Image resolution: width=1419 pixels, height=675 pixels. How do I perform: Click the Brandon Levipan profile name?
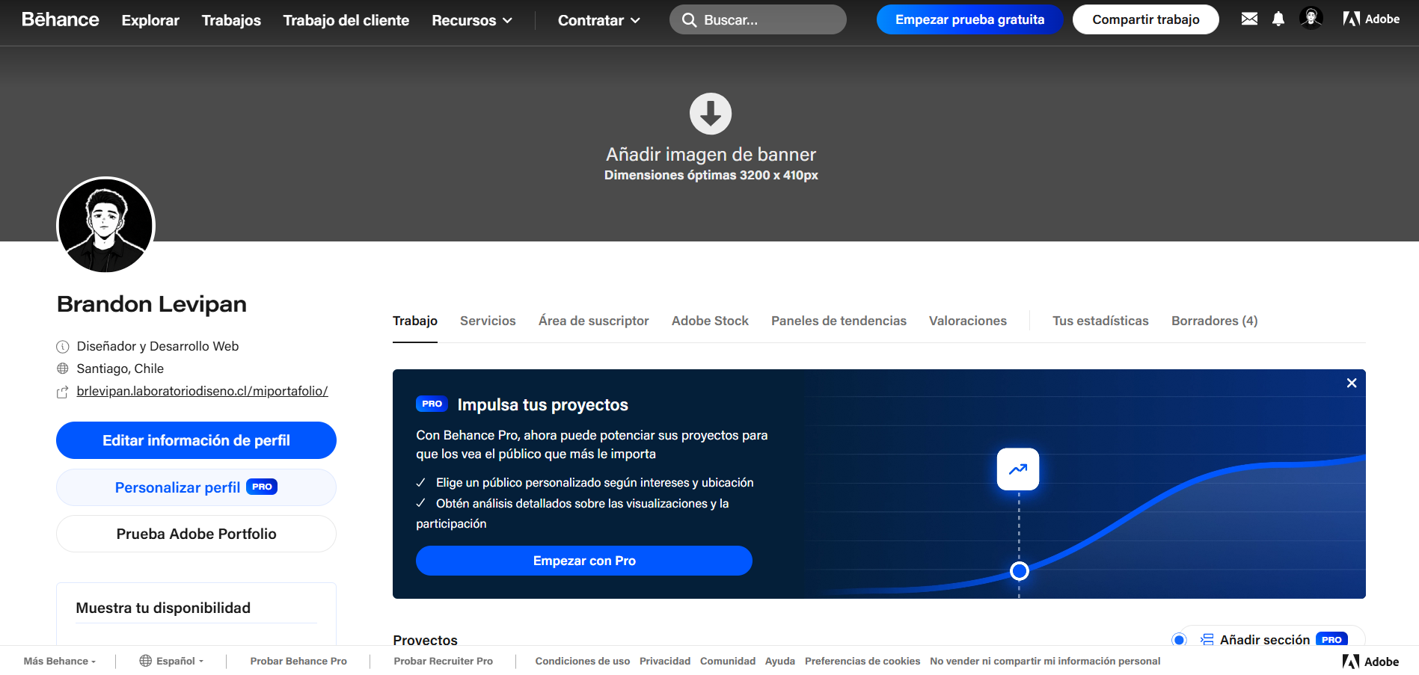click(x=152, y=304)
